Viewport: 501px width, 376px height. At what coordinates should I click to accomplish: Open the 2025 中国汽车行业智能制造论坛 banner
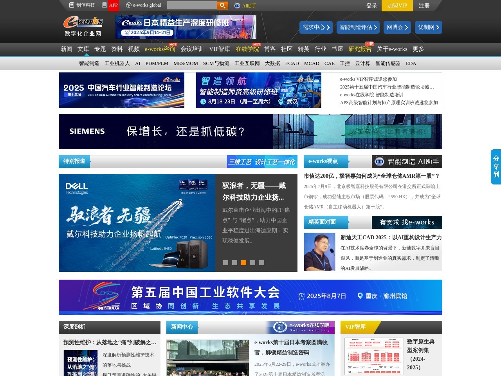122,90
